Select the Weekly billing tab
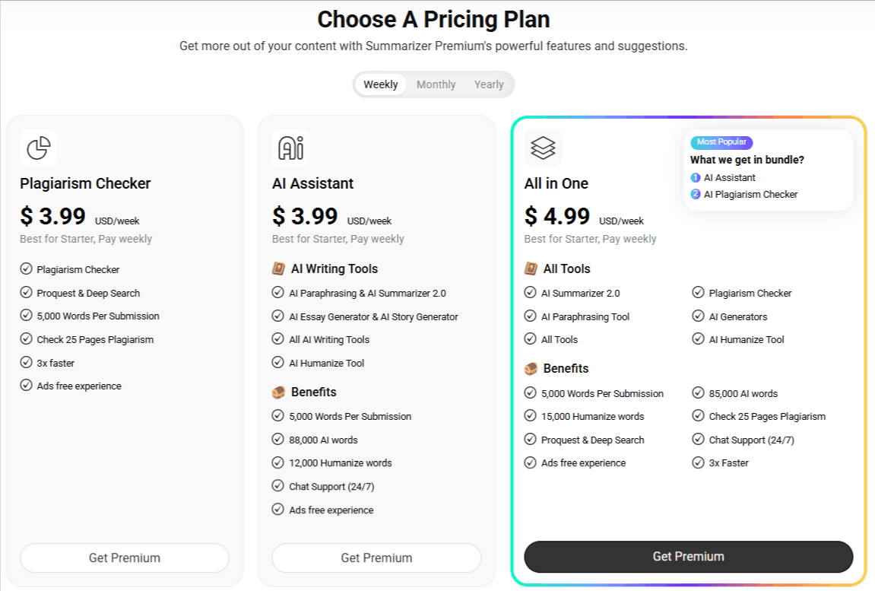875x591 pixels. click(x=381, y=84)
